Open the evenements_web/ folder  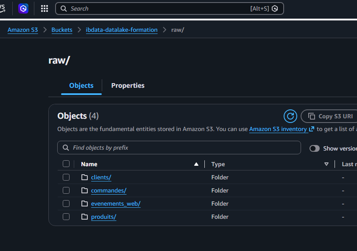coord(116,204)
